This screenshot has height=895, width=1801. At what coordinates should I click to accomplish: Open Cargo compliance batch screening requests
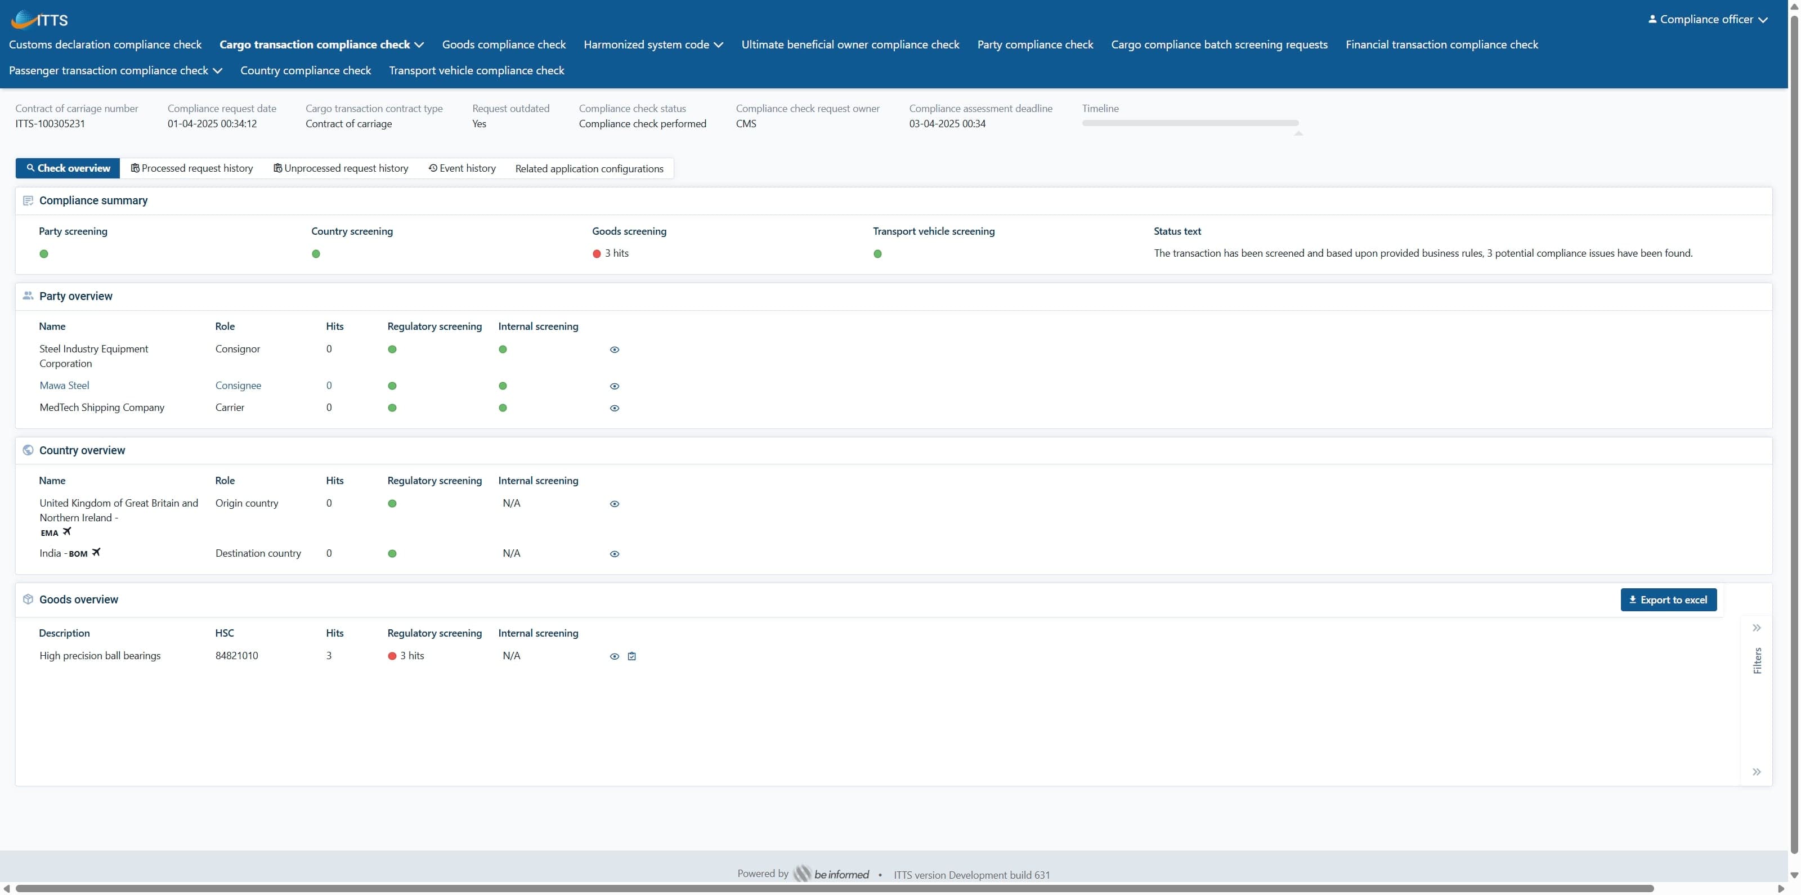pyautogui.click(x=1218, y=44)
